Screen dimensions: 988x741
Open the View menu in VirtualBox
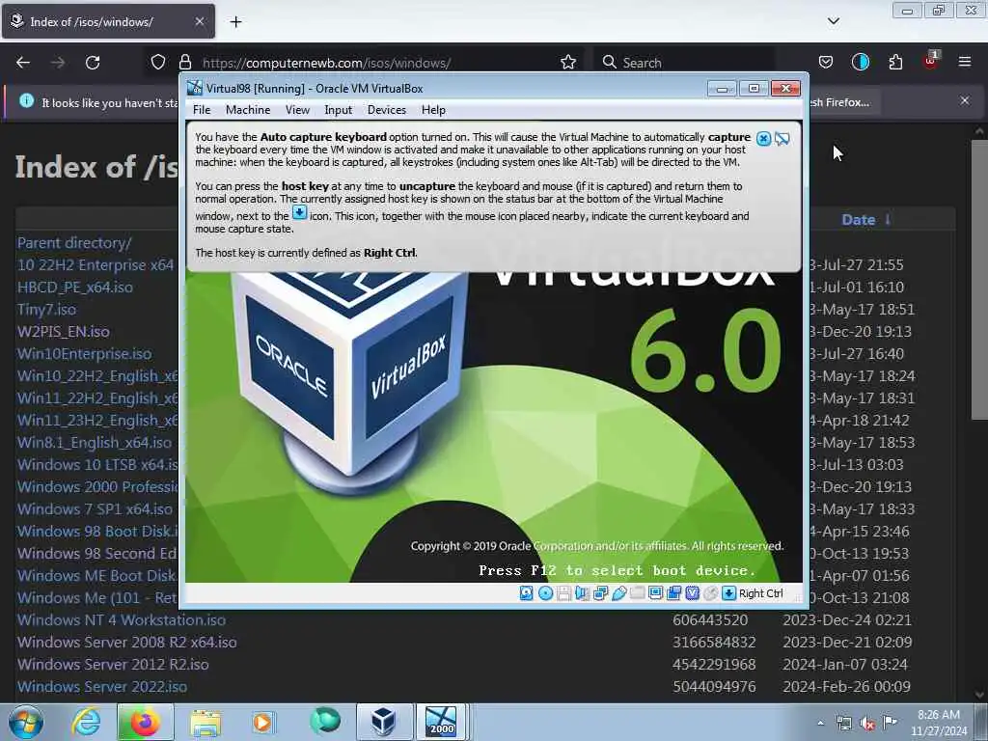click(297, 110)
